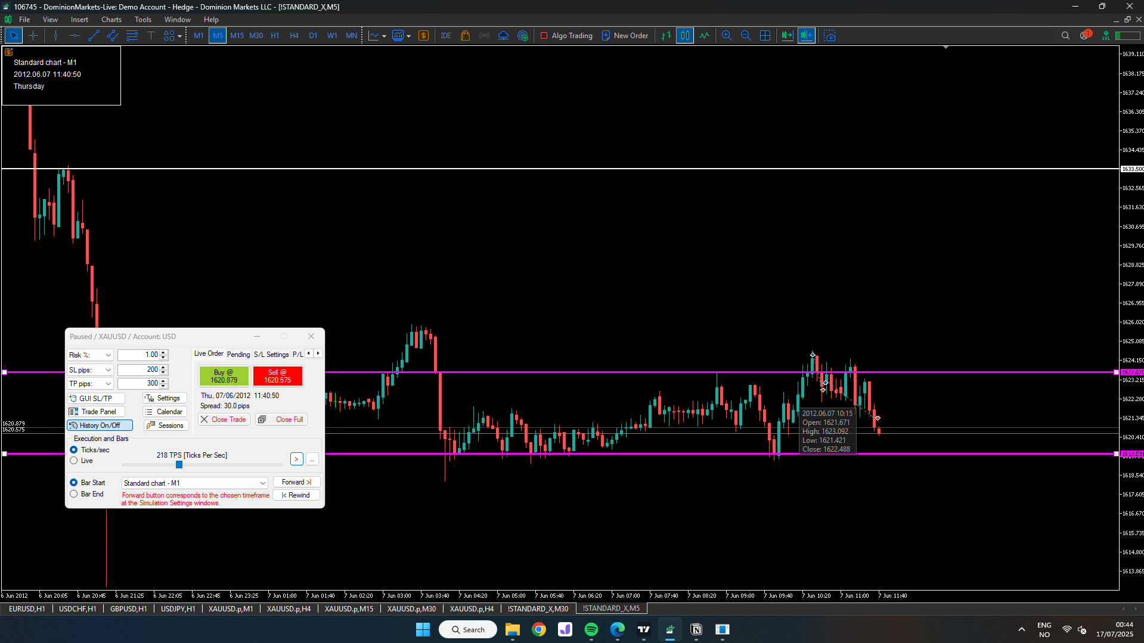Image resolution: width=1144 pixels, height=643 pixels.
Task: Increase the SL pips value by one step
Action: [163, 368]
